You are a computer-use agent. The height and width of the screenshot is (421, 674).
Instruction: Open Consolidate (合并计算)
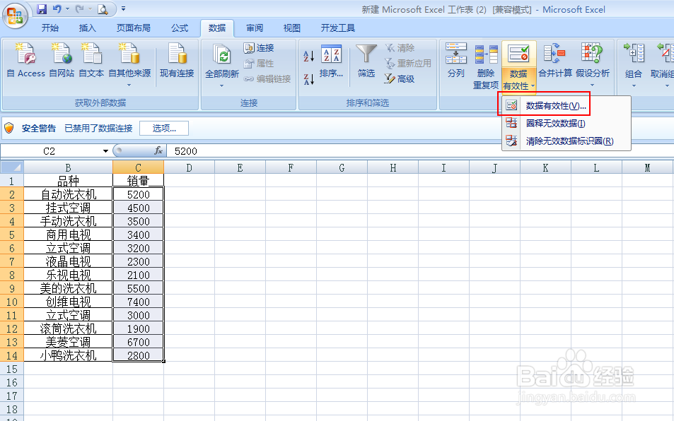tap(555, 60)
